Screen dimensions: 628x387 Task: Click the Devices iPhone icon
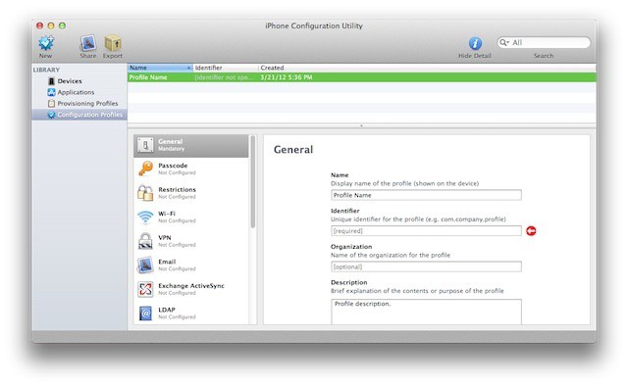51,80
